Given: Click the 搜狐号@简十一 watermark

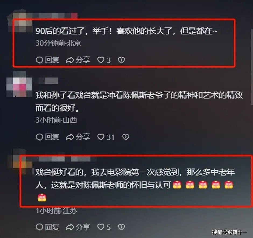Looking at the screenshot, I should [229, 232].
